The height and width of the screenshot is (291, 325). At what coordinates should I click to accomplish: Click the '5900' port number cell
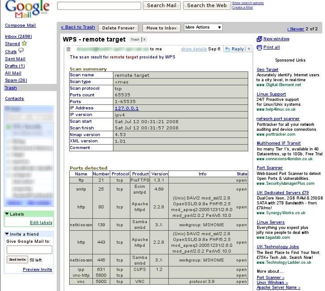coord(101,282)
